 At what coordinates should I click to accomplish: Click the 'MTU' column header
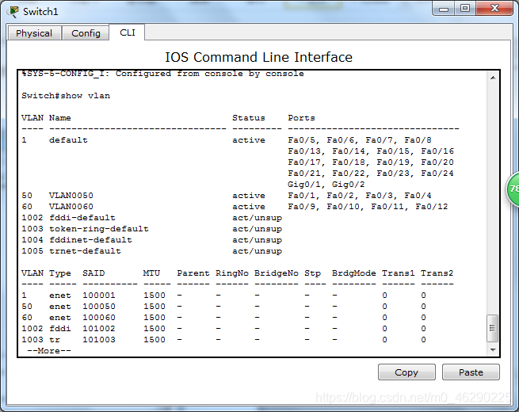click(x=151, y=273)
